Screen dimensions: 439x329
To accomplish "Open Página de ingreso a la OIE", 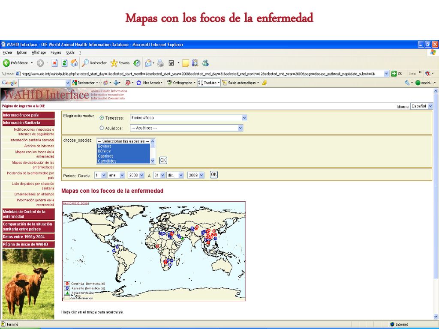I will (23, 106).
